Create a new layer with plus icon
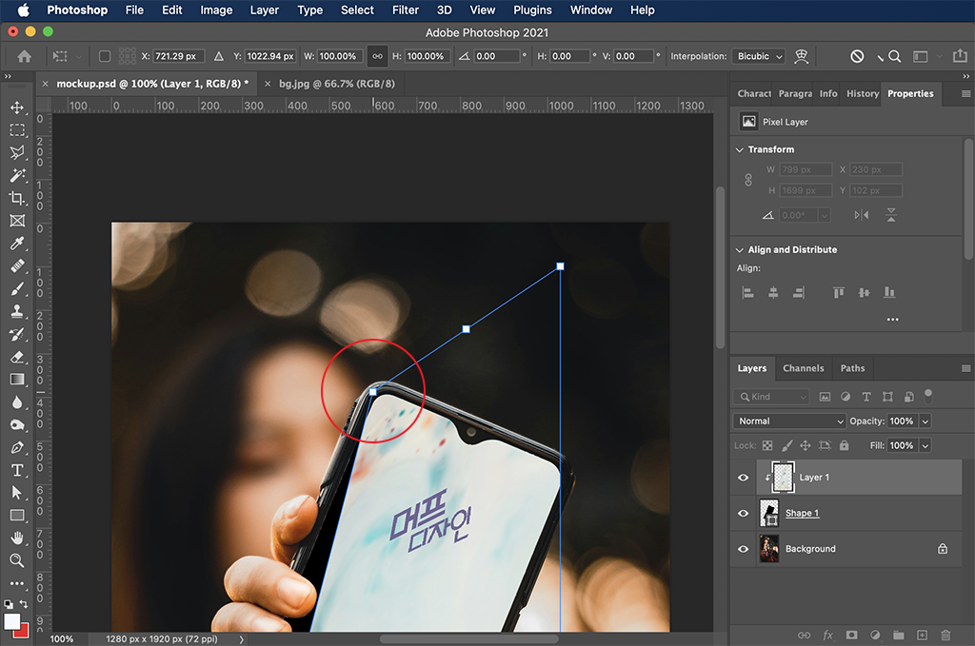 pos(922,635)
